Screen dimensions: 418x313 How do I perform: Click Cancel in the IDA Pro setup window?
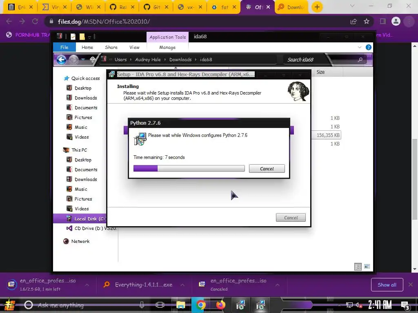click(x=291, y=218)
